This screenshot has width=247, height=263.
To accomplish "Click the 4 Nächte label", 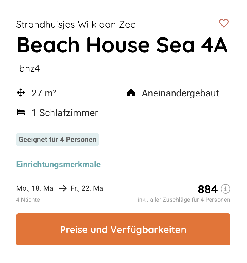I will click(x=28, y=200).
